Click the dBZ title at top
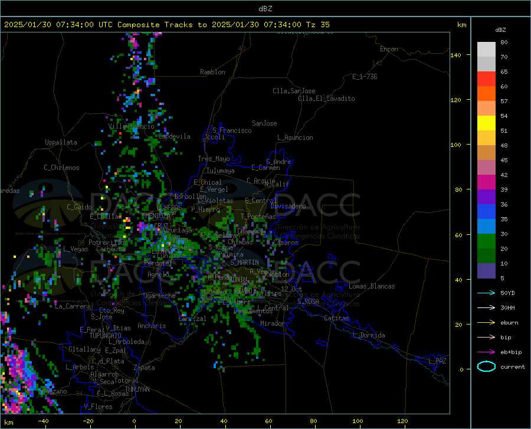 [x=265, y=9]
